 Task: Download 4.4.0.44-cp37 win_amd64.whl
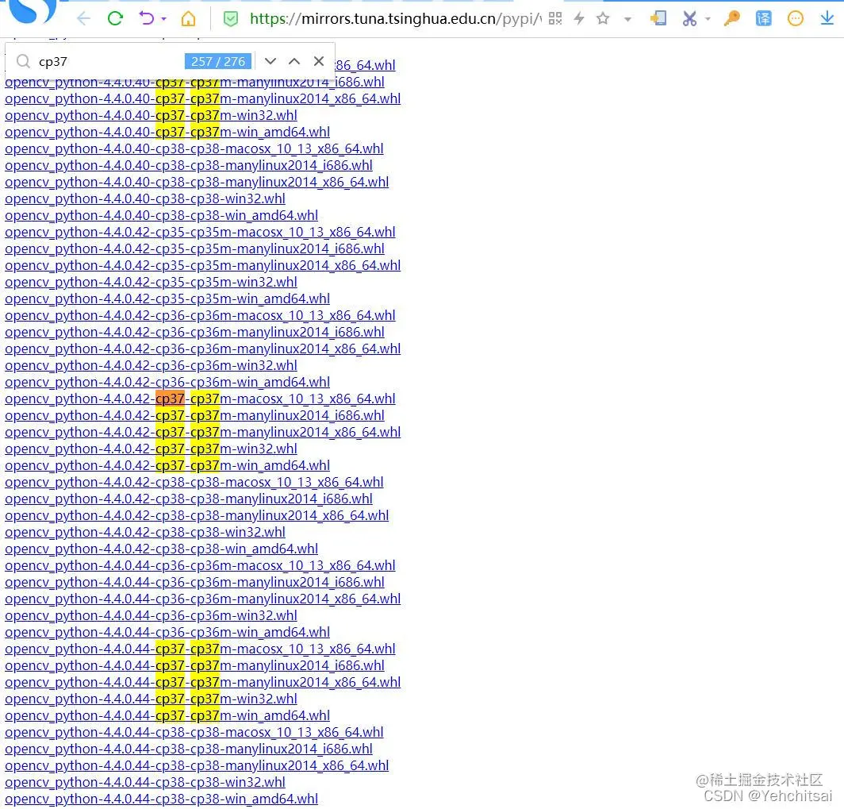[x=167, y=716]
